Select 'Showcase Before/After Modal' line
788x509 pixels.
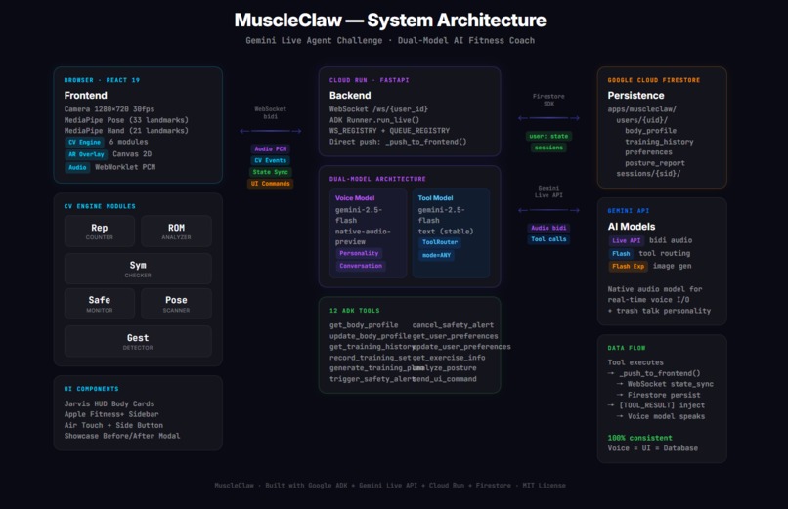point(122,436)
